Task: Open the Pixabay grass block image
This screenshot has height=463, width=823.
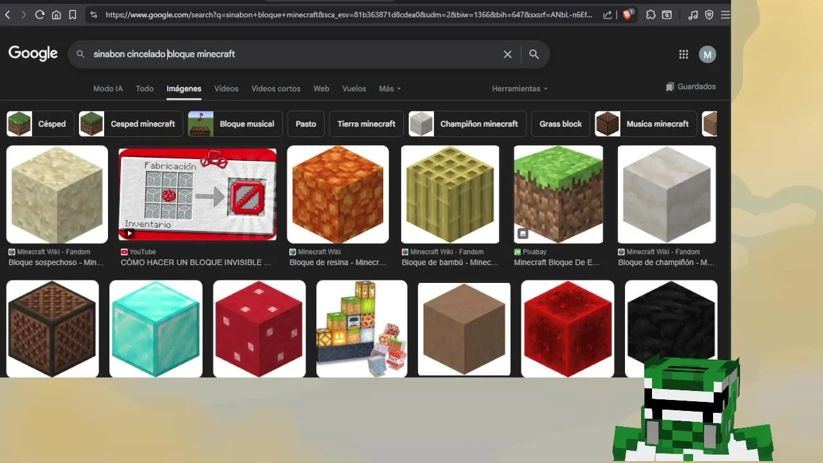Action: tap(558, 194)
